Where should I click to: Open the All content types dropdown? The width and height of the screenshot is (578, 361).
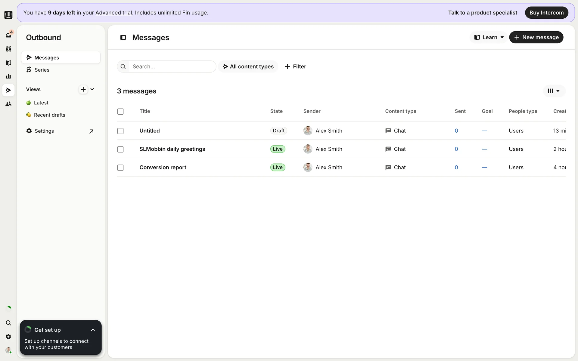pos(248,66)
